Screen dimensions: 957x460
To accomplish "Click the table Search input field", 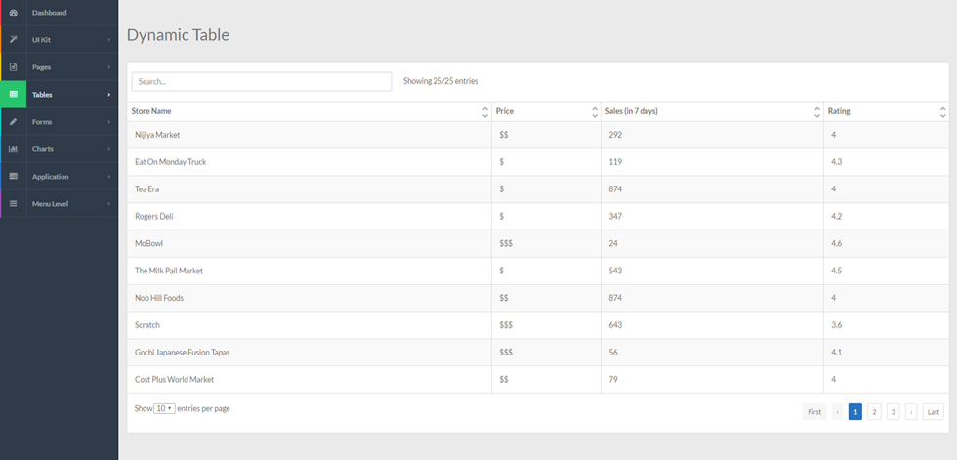I will (x=262, y=82).
